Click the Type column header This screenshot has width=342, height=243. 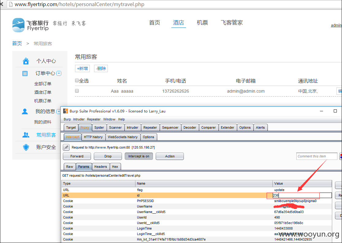click(98, 183)
